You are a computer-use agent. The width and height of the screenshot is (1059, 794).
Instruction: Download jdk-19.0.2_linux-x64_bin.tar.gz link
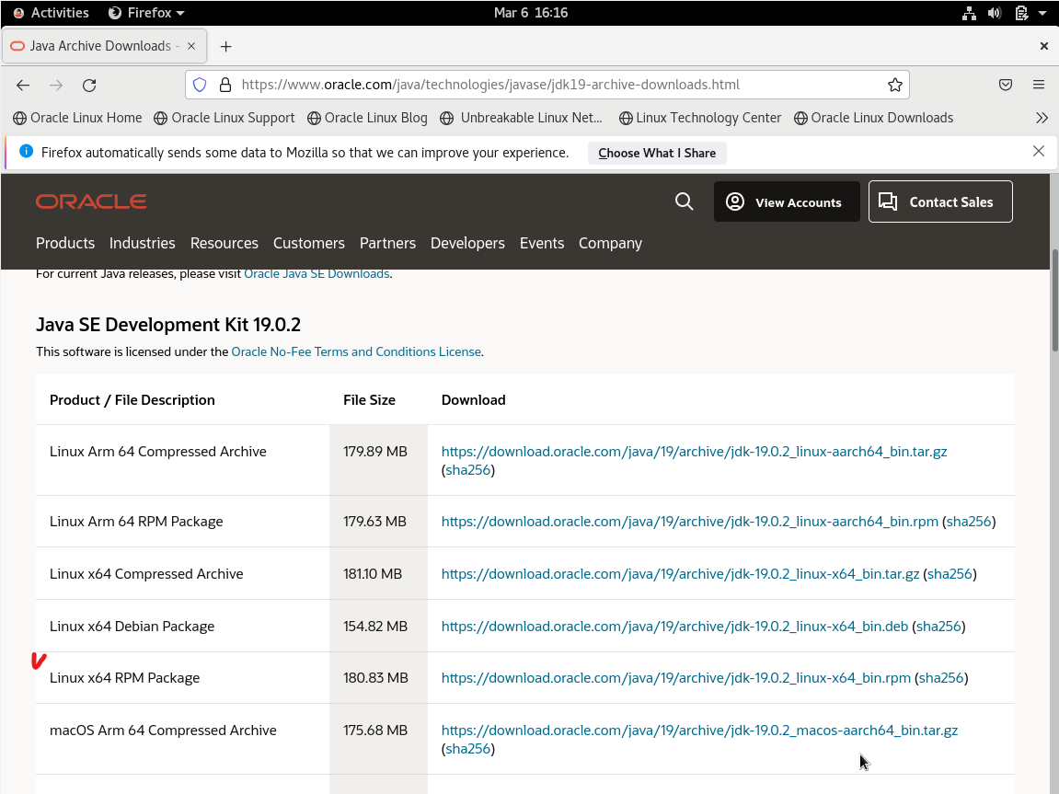tap(680, 574)
